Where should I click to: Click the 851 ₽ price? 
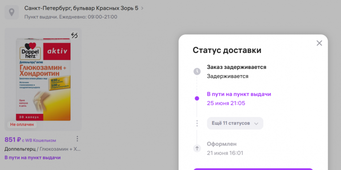(12, 140)
